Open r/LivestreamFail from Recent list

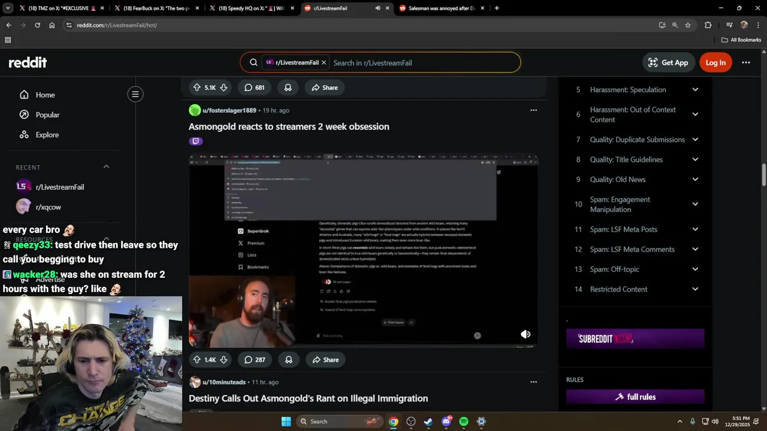tap(60, 187)
